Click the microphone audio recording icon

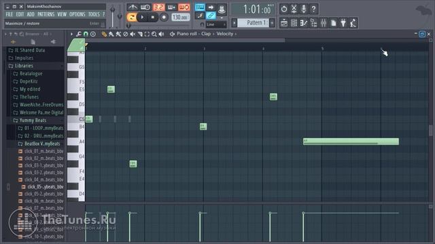304,9
